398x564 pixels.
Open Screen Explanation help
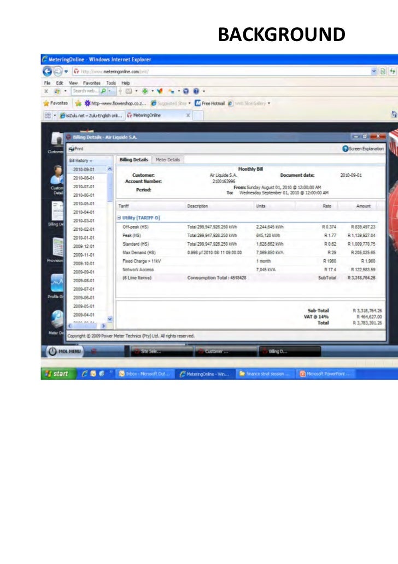[363, 149]
